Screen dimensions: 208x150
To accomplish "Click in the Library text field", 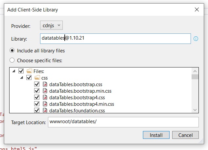I will coord(115,39).
